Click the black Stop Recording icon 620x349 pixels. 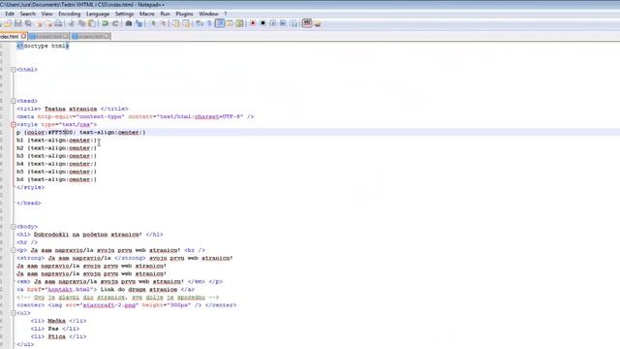(x=263, y=23)
